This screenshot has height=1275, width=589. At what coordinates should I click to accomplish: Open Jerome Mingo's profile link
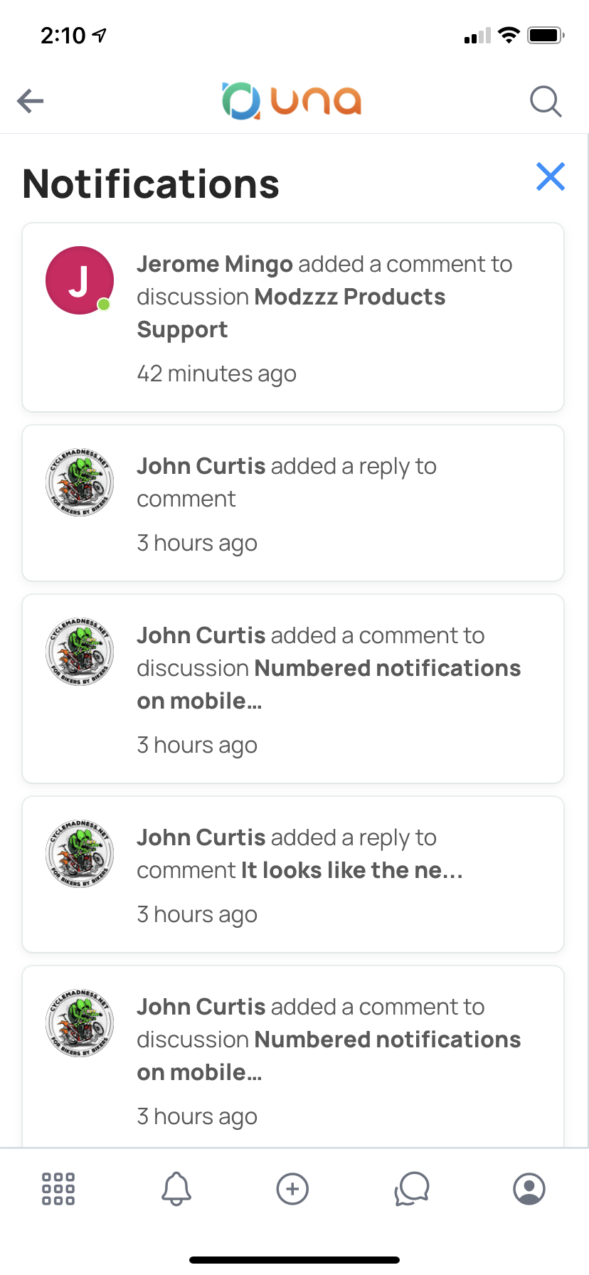click(215, 264)
